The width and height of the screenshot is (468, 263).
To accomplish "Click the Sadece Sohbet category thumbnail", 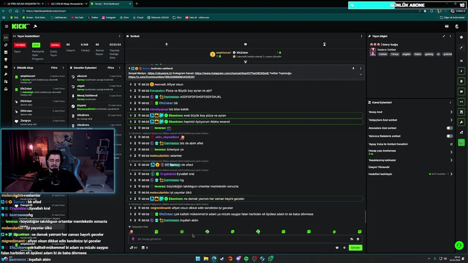I will pyautogui.click(x=373, y=52).
